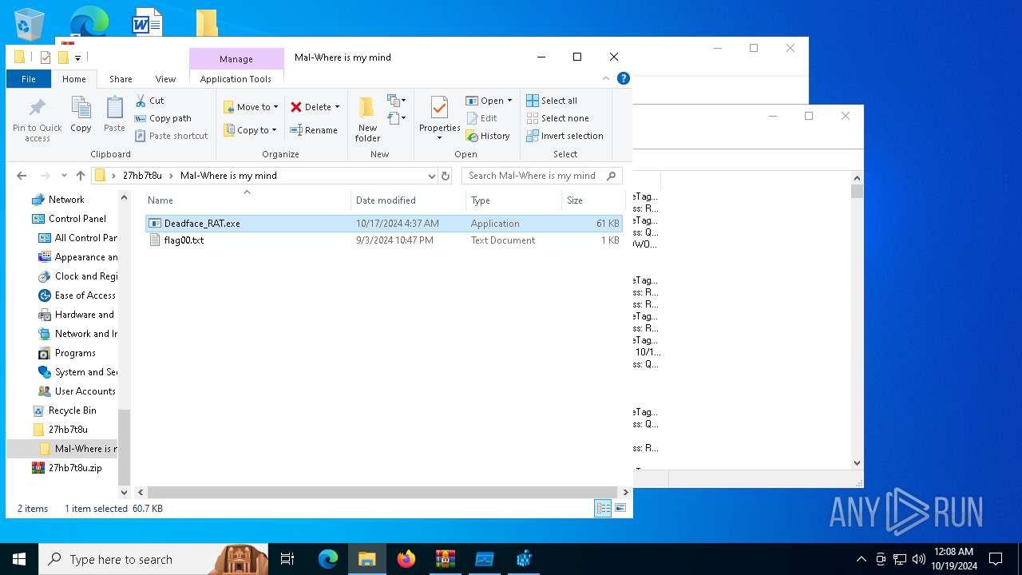Select Recycle Bin in navigation pane

coord(72,410)
